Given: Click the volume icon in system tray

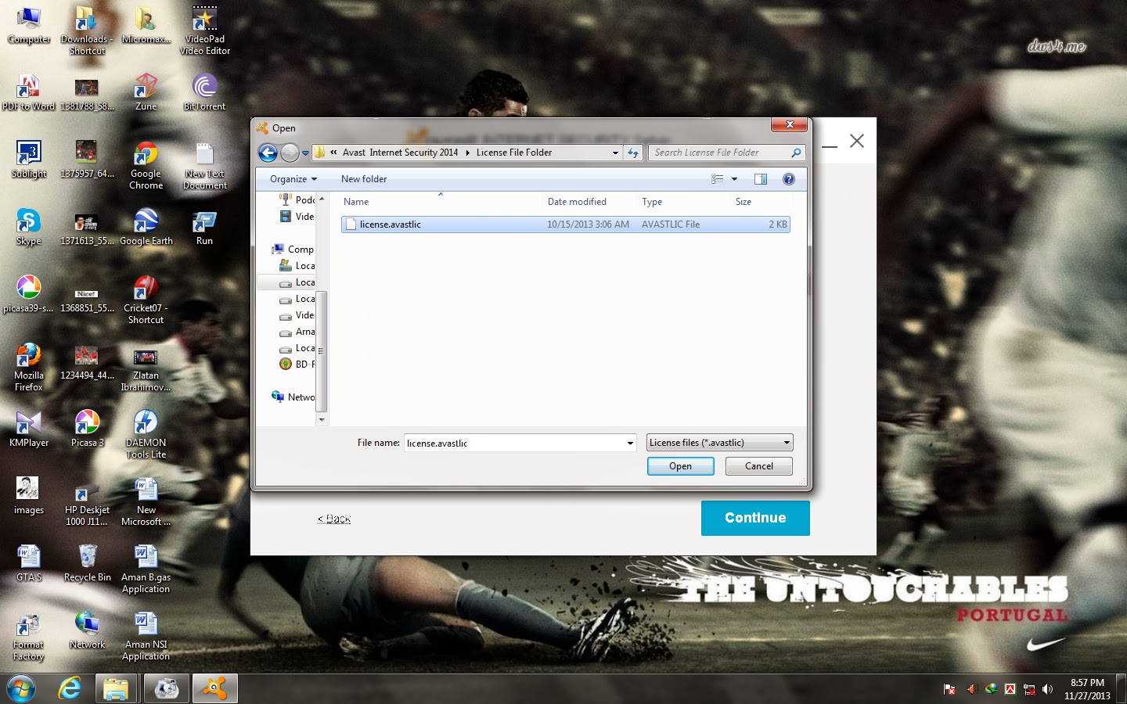Looking at the screenshot, I should pos(1048,689).
